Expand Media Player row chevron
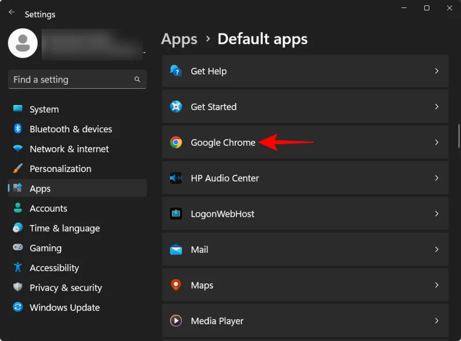Viewport: 461px width, 341px height. point(437,321)
